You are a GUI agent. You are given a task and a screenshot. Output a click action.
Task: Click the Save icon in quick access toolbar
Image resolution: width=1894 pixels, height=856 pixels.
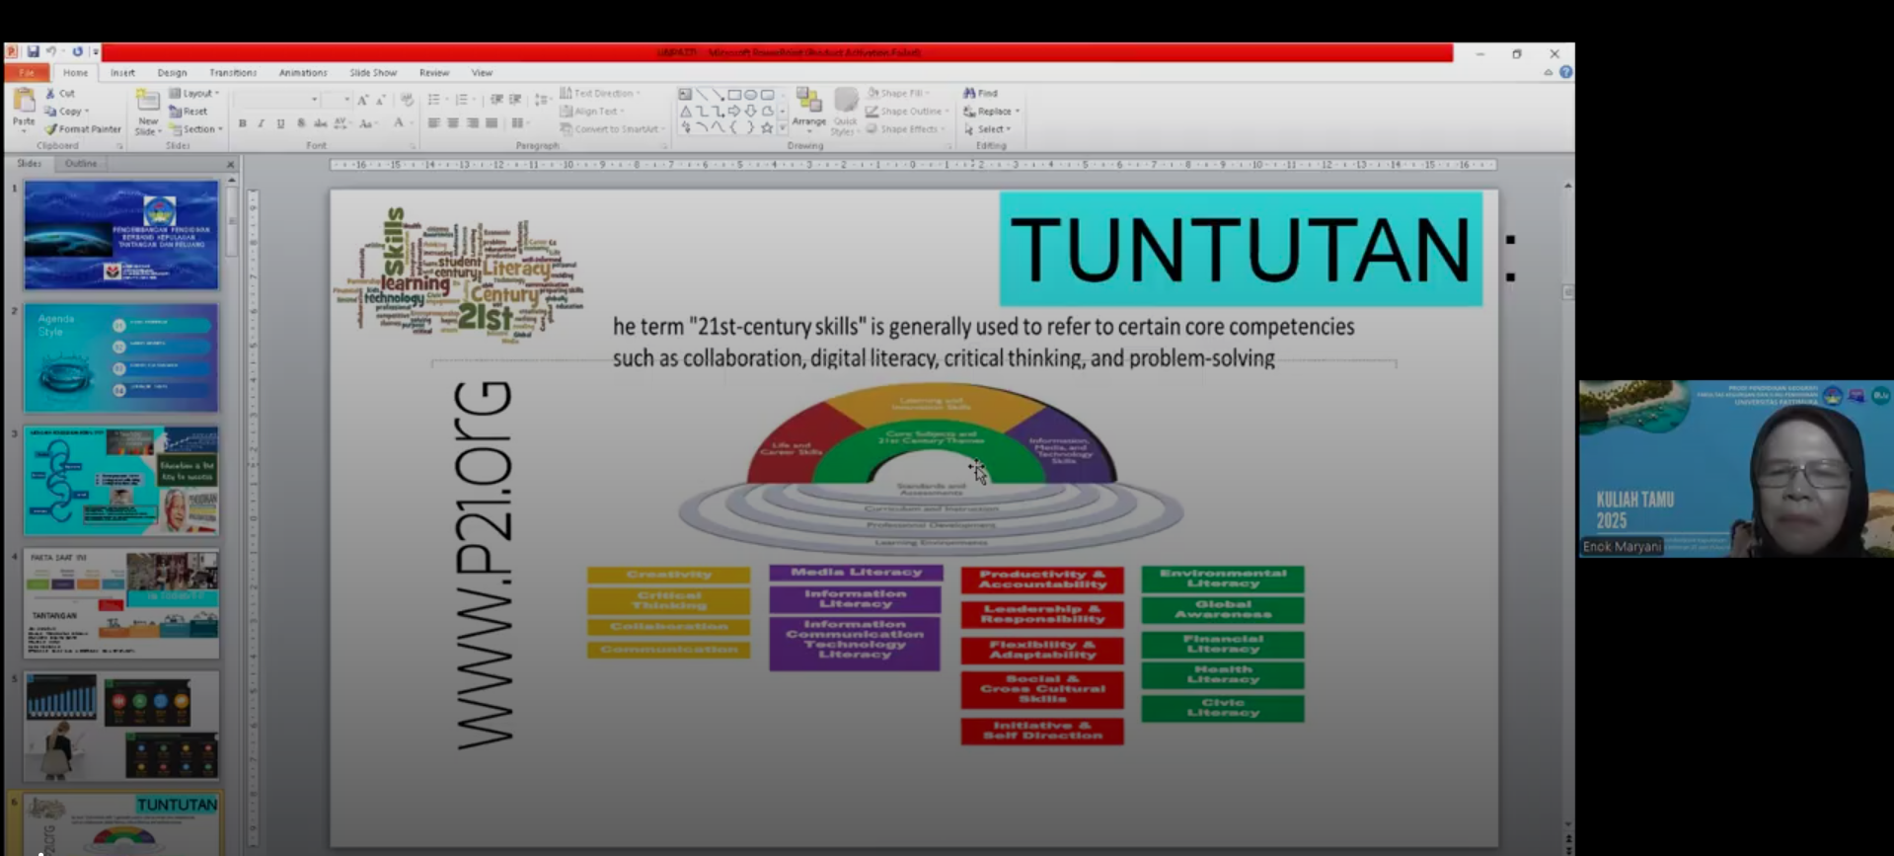pos(33,52)
